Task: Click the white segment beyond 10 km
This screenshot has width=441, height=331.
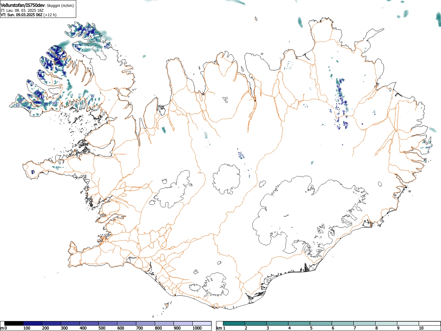Action: click(x=430, y=323)
